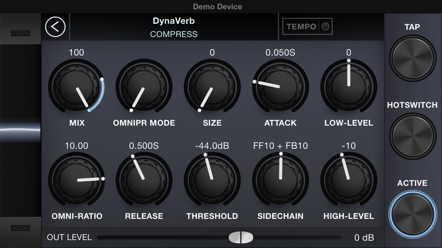Click the waveform ribbon strip on the left
Screen dimensions: 442x248
(x=21, y=130)
